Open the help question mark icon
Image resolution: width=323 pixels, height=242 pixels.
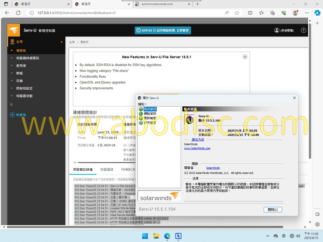pyautogui.click(x=304, y=30)
